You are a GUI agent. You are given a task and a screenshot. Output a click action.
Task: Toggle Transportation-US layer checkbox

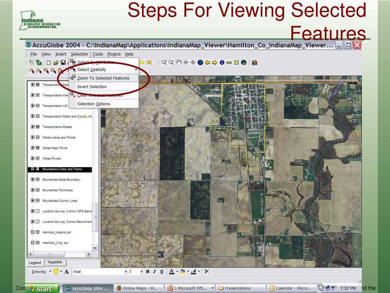click(38, 106)
